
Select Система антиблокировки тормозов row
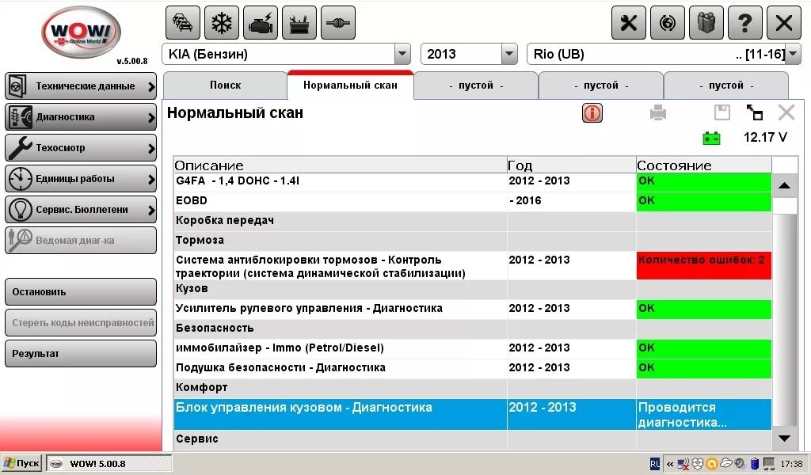(x=472, y=266)
